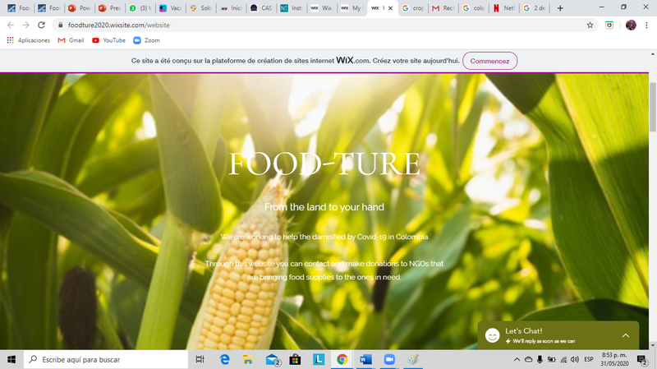
Task: Switch to the Netflix tab
Action: tap(504, 8)
